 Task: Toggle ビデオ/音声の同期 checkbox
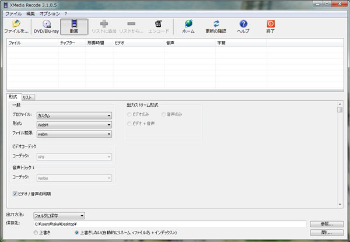click(x=15, y=193)
